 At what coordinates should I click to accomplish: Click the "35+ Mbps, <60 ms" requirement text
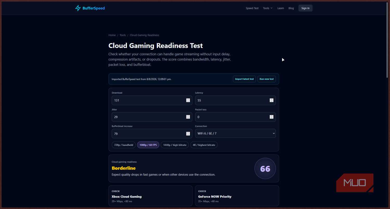tap(208, 201)
